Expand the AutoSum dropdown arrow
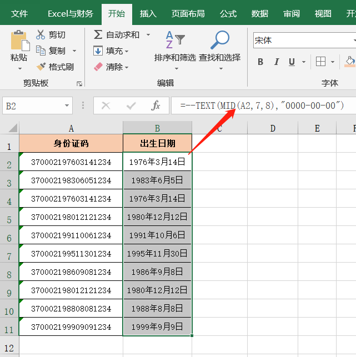Viewport: 356px width, 357px height. (148, 34)
